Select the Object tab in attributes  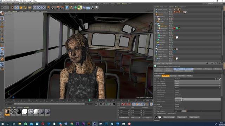tap(178, 69)
